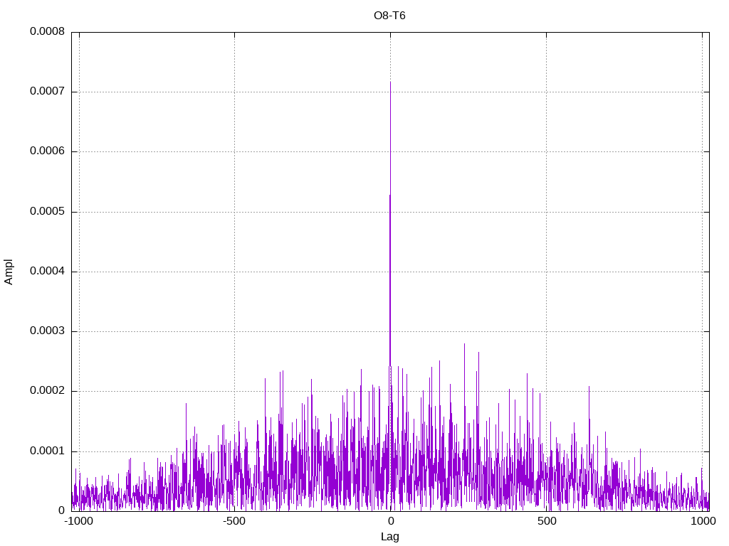
Task: Click the -1000 x-axis tick label
Action: point(78,521)
